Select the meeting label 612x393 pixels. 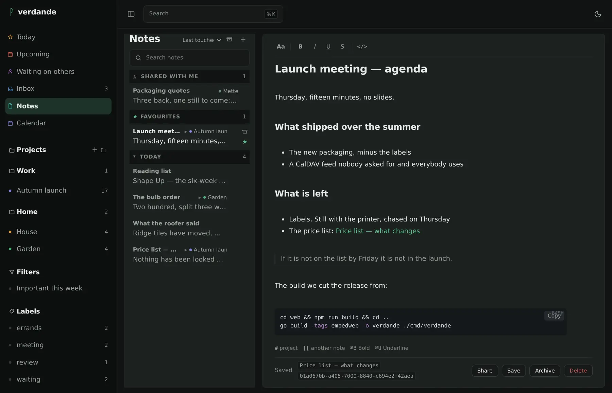[58, 345]
